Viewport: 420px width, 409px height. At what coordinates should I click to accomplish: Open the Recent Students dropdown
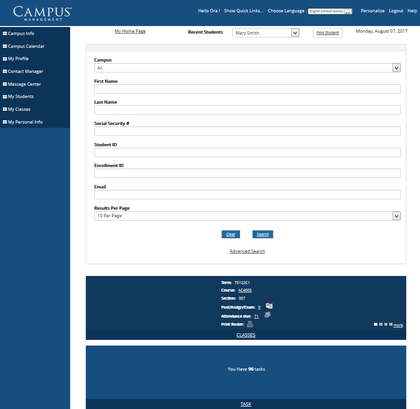pos(295,33)
